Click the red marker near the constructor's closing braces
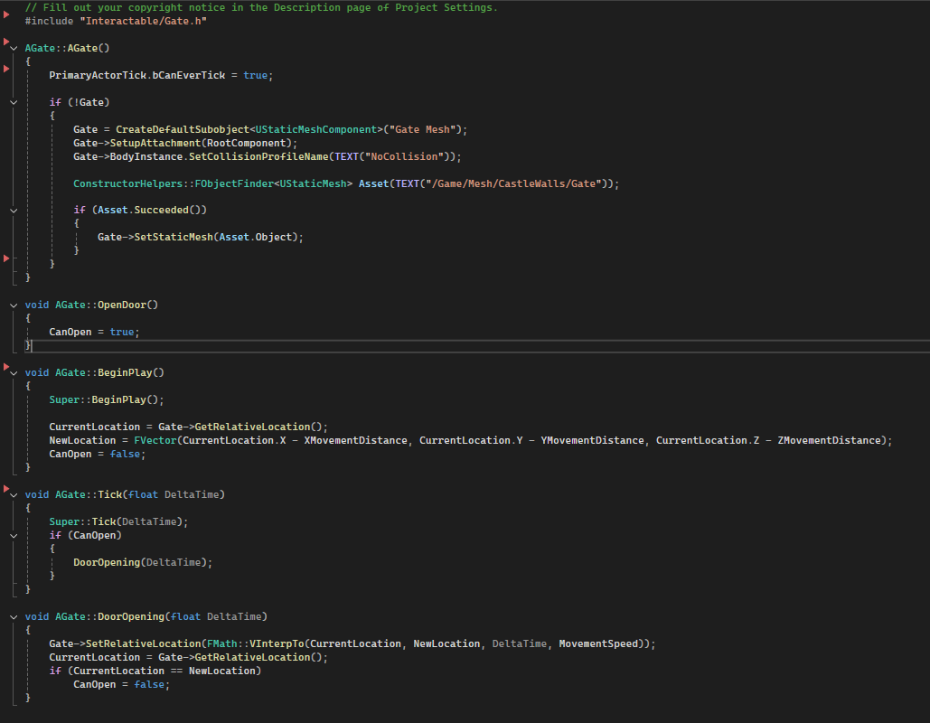The image size is (930, 723). pyautogui.click(x=7, y=258)
